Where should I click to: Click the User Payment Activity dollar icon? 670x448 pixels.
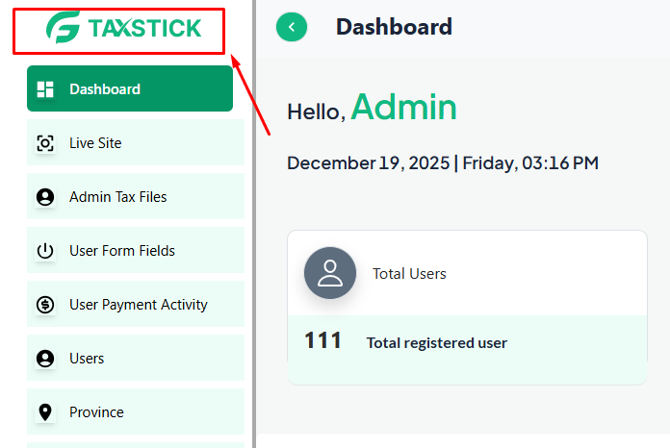[x=45, y=305]
